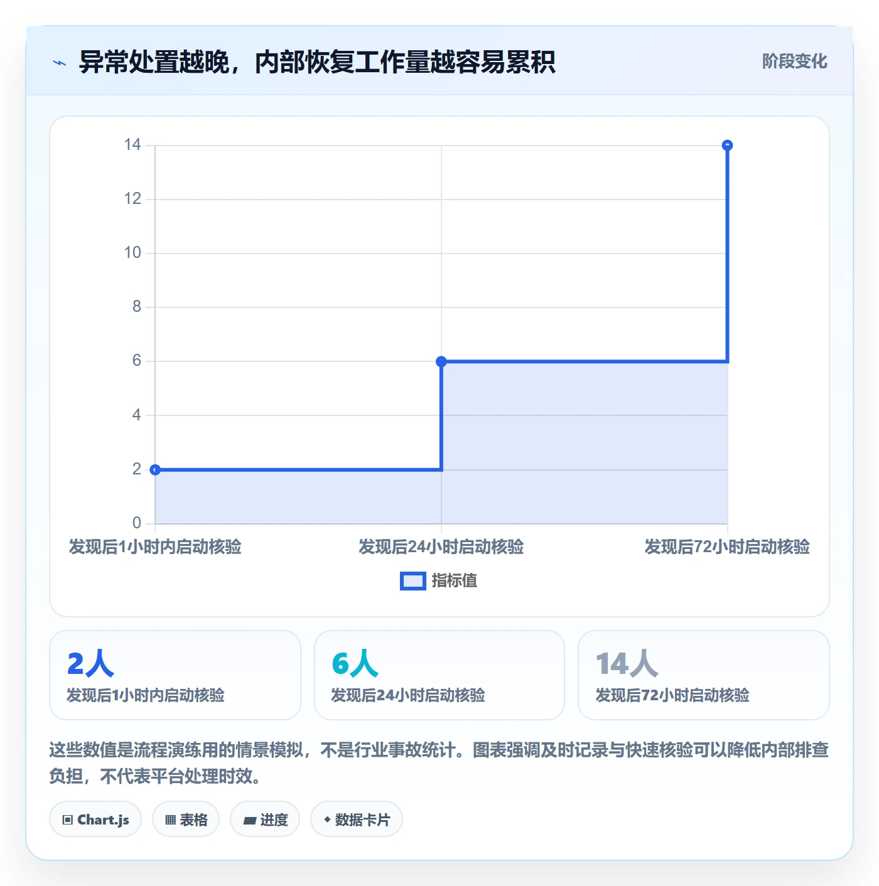Open the 6人 data card

439,675
